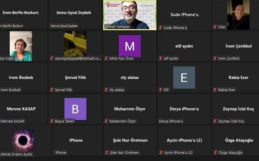
Task: Select the Sema Uysal Zeybek participant tile
Action: (75, 15)
